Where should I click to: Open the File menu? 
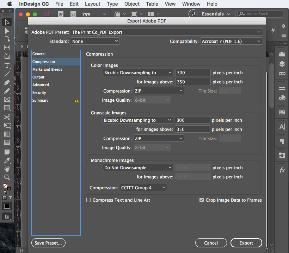pos(59,4)
